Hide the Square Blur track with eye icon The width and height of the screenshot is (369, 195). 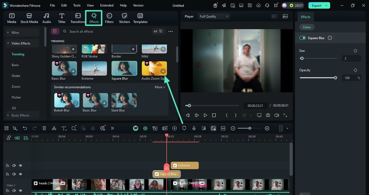(21, 174)
